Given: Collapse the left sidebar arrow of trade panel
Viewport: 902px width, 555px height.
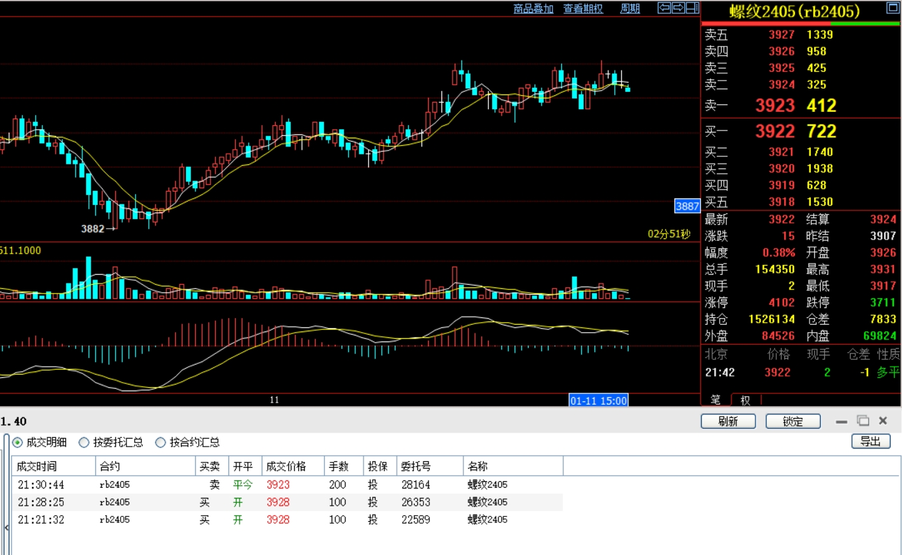Looking at the screenshot, I should click(7, 528).
